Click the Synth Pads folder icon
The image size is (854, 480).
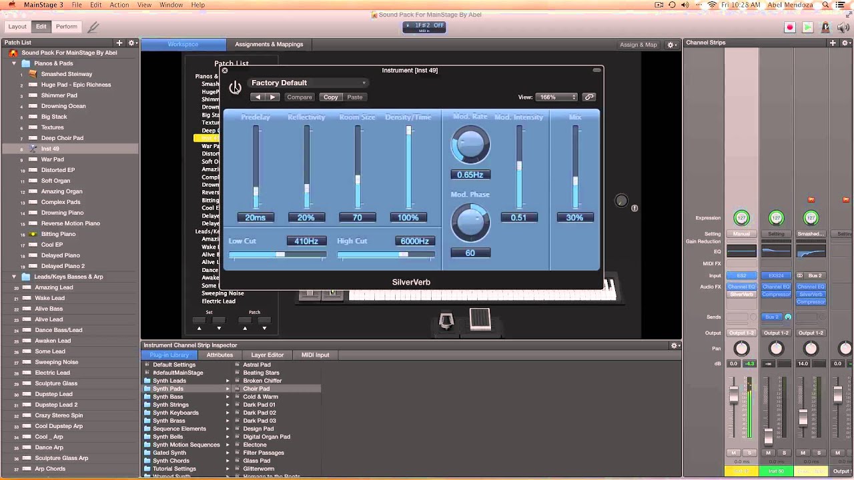pos(147,389)
